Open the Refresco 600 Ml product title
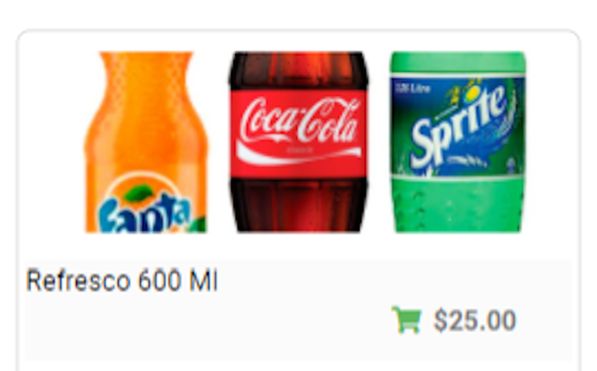 (122, 281)
